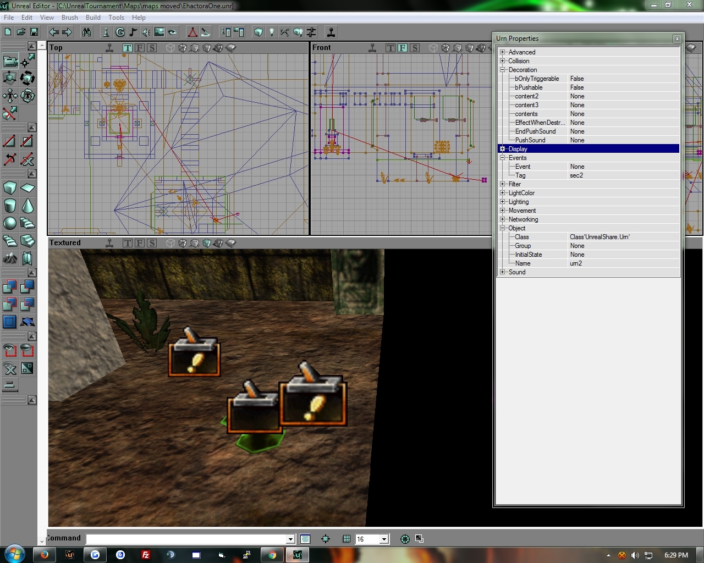Expand the Advanced properties category
Viewport: 704px width, 563px height.
502,52
